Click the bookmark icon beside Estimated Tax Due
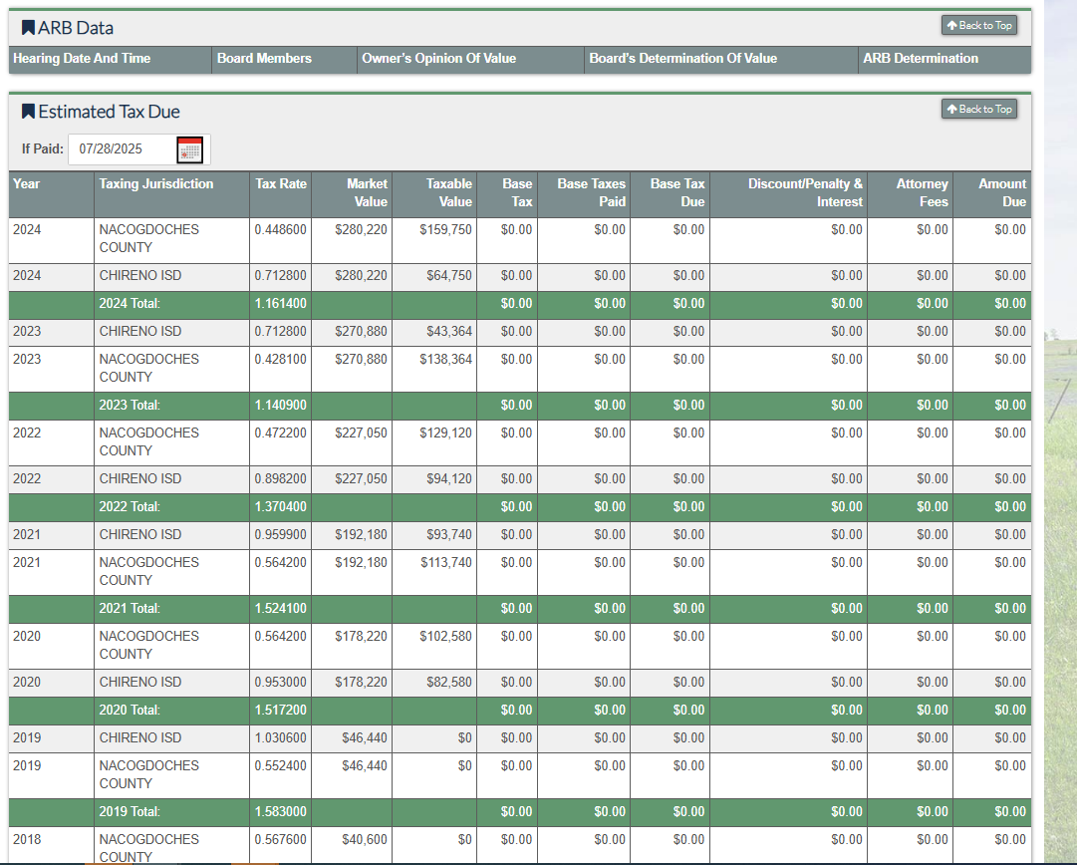The image size is (1077, 865). coord(28,112)
